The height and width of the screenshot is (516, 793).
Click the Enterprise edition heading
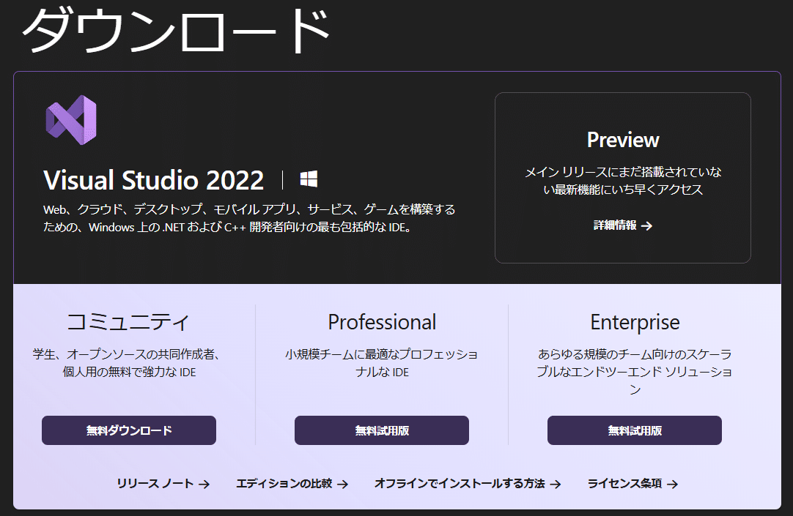pos(635,321)
